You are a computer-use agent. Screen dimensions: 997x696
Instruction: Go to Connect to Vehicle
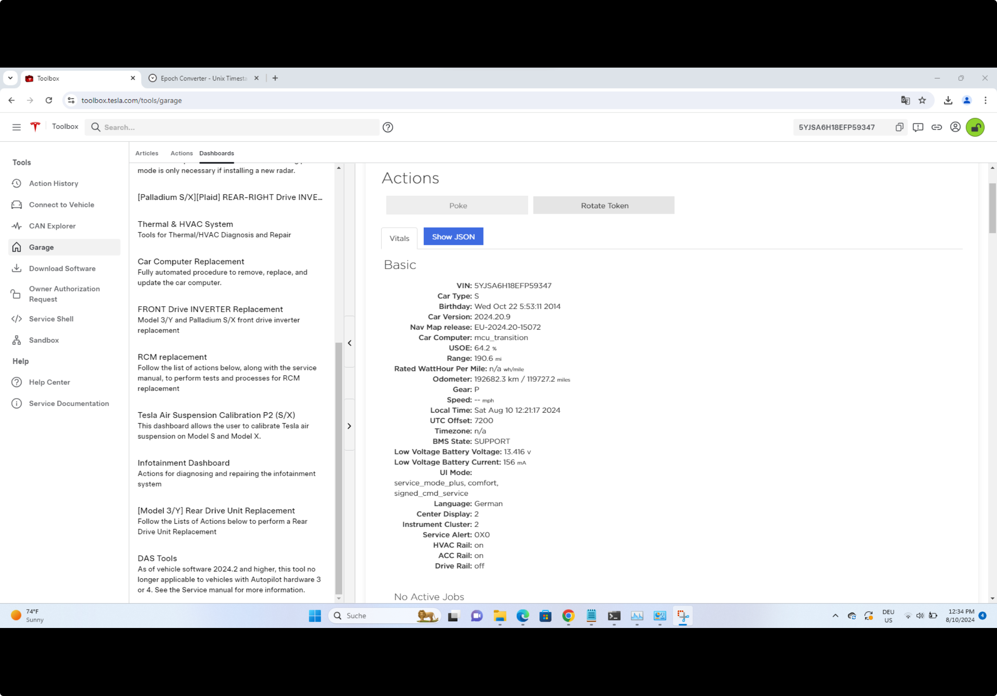click(64, 205)
